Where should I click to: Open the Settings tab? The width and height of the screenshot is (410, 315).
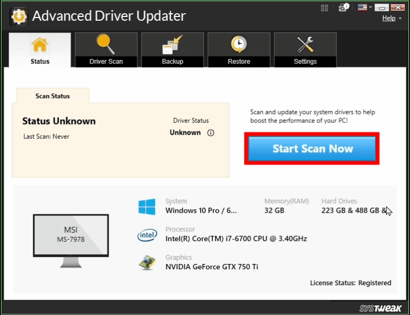coord(305,50)
